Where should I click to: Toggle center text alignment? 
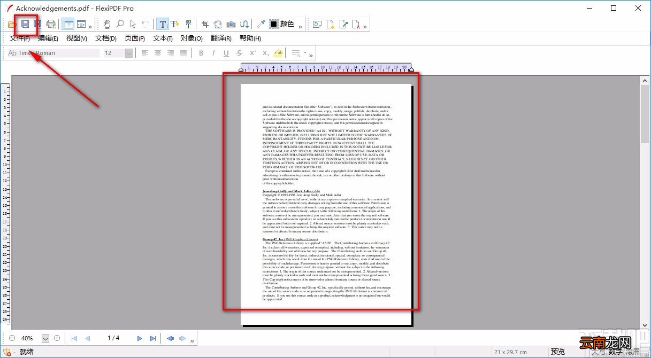coord(158,53)
